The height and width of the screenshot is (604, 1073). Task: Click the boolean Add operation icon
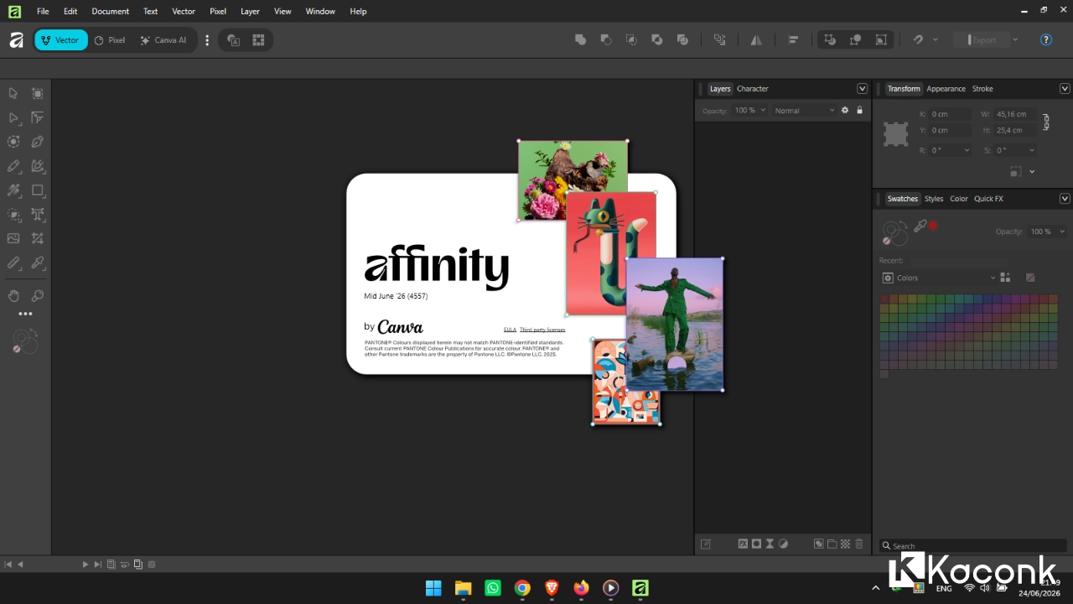[x=580, y=39]
